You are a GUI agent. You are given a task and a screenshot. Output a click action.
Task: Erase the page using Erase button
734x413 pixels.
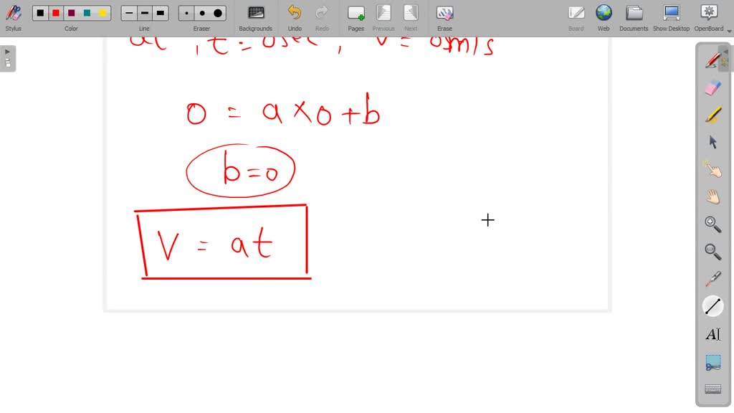[x=444, y=18]
